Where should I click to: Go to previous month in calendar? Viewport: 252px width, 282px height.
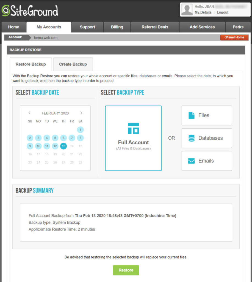tap(29, 113)
